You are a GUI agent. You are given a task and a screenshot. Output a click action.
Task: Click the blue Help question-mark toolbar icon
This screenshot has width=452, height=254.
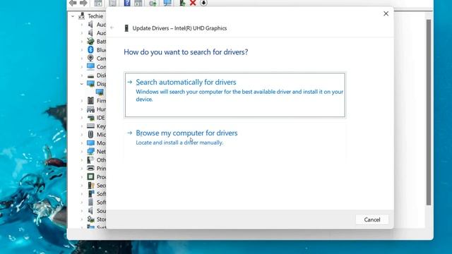[x=127, y=3]
